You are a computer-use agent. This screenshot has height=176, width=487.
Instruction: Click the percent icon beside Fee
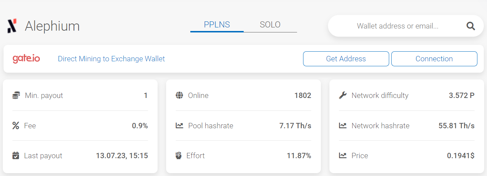[16, 126]
